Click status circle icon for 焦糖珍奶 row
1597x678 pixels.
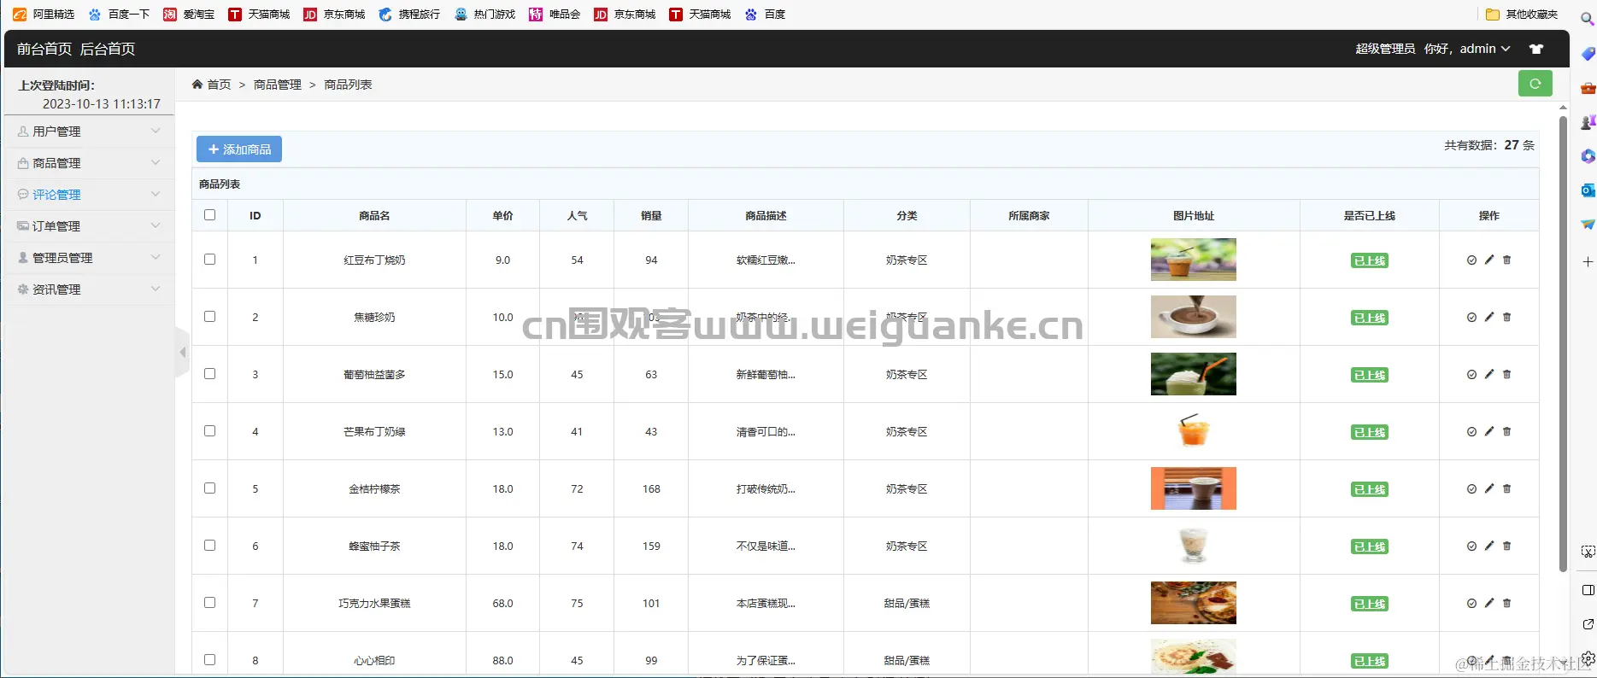(1471, 318)
